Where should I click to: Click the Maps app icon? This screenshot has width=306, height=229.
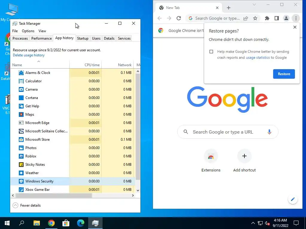[21, 114]
